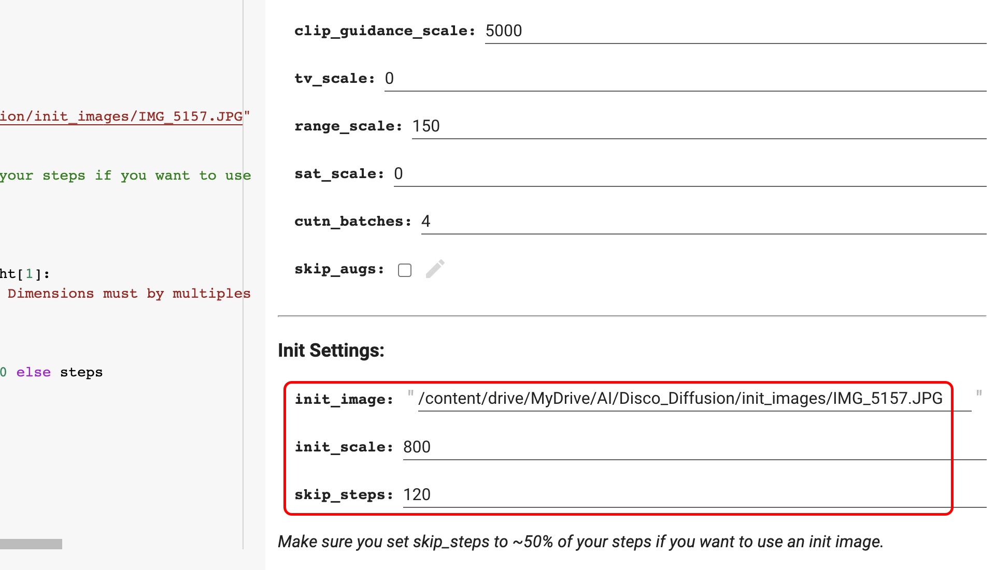The image size is (995, 570).
Task: Click the skip_augs label text
Action: click(x=338, y=269)
